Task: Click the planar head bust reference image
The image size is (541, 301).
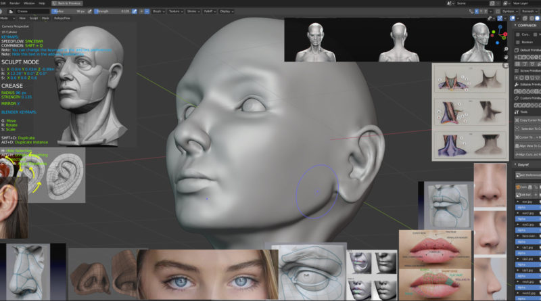Action: tap(91, 86)
